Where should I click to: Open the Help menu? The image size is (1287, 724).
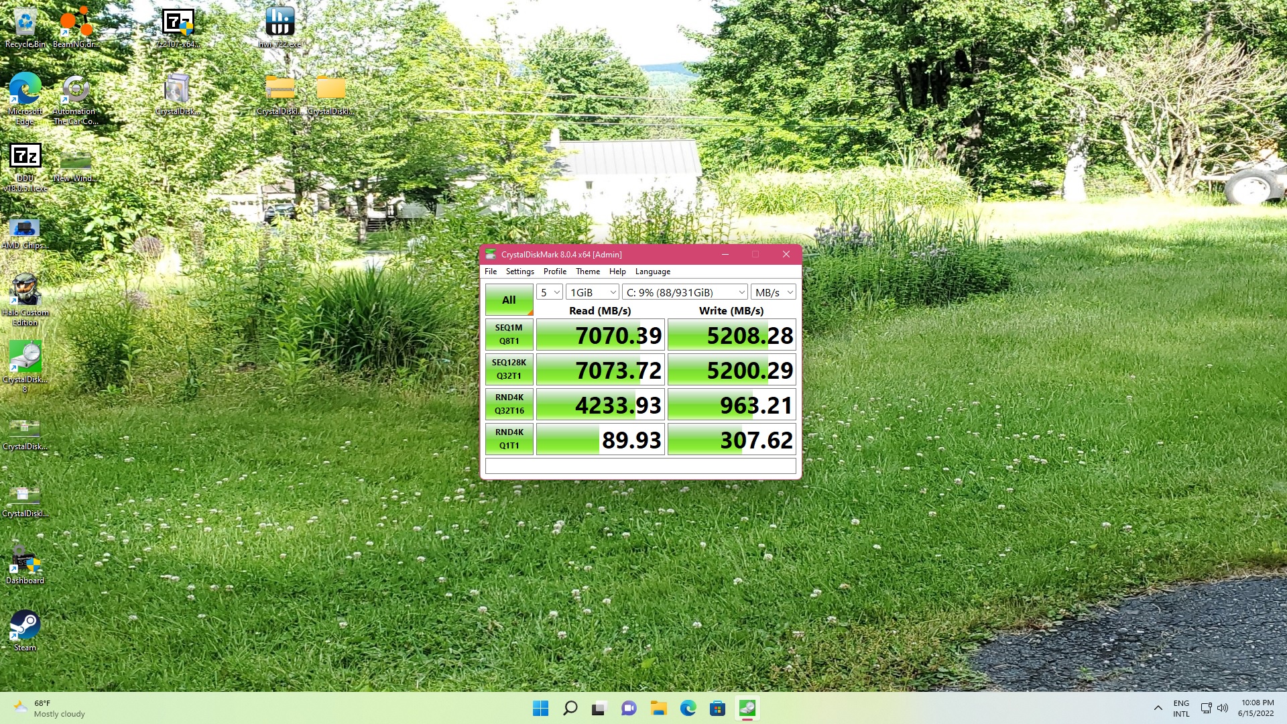point(617,271)
